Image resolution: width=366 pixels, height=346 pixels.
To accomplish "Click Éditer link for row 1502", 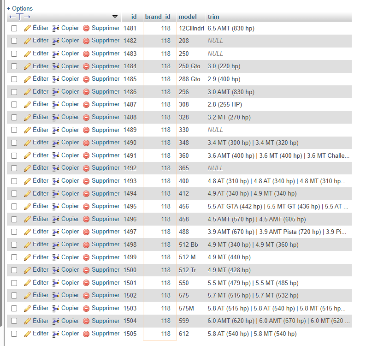I will pos(41,295).
